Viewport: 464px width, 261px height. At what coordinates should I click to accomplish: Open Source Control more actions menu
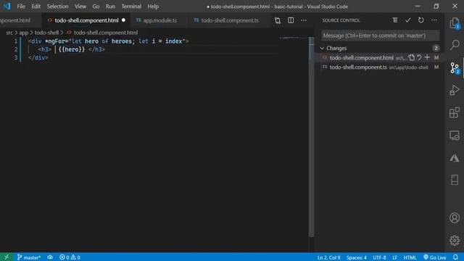pos(434,20)
